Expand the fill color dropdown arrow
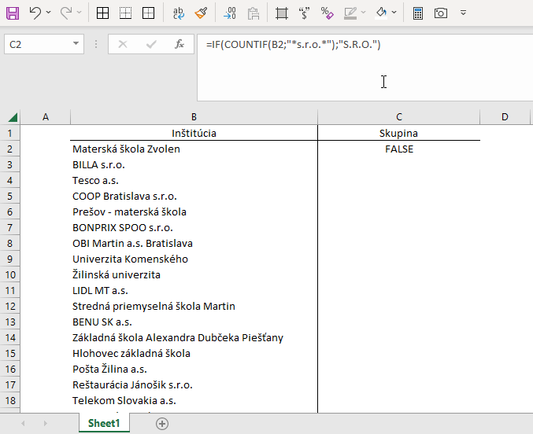 tap(394, 13)
